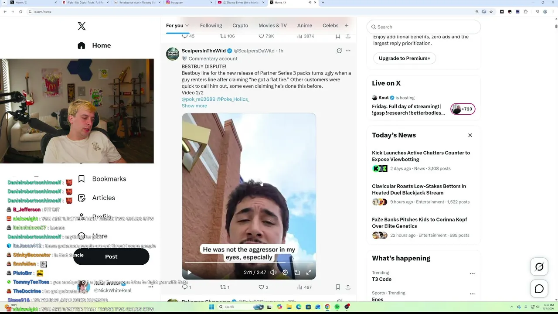The image size is (558, 314).
Task: Open the account menu next to @NickWhiteReal
Action: [x=151, y=287]
